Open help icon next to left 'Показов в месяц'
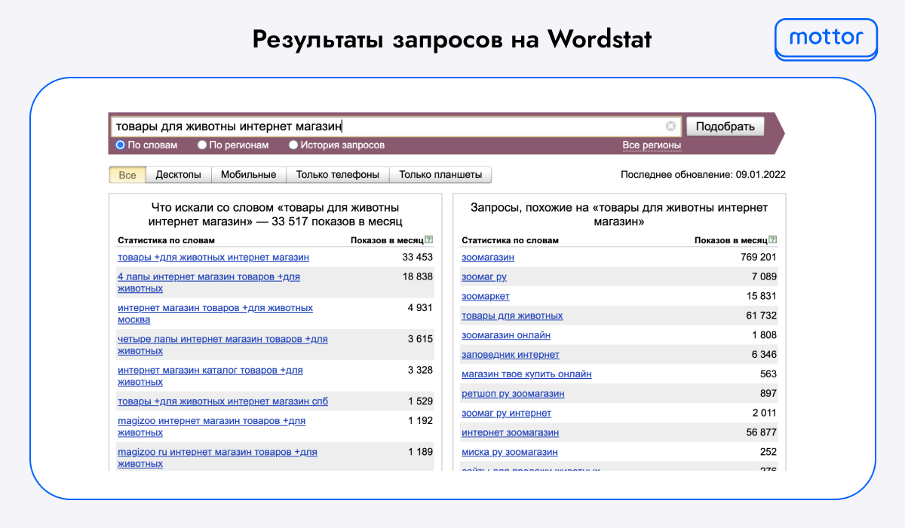The width and height of the screenshot is (905, 528). pyautogui.click(x=429, y=240)
